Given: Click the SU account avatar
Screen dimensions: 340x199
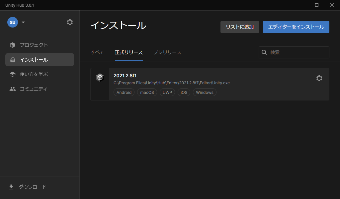Looking at the screenshot, I should (13, 22).
